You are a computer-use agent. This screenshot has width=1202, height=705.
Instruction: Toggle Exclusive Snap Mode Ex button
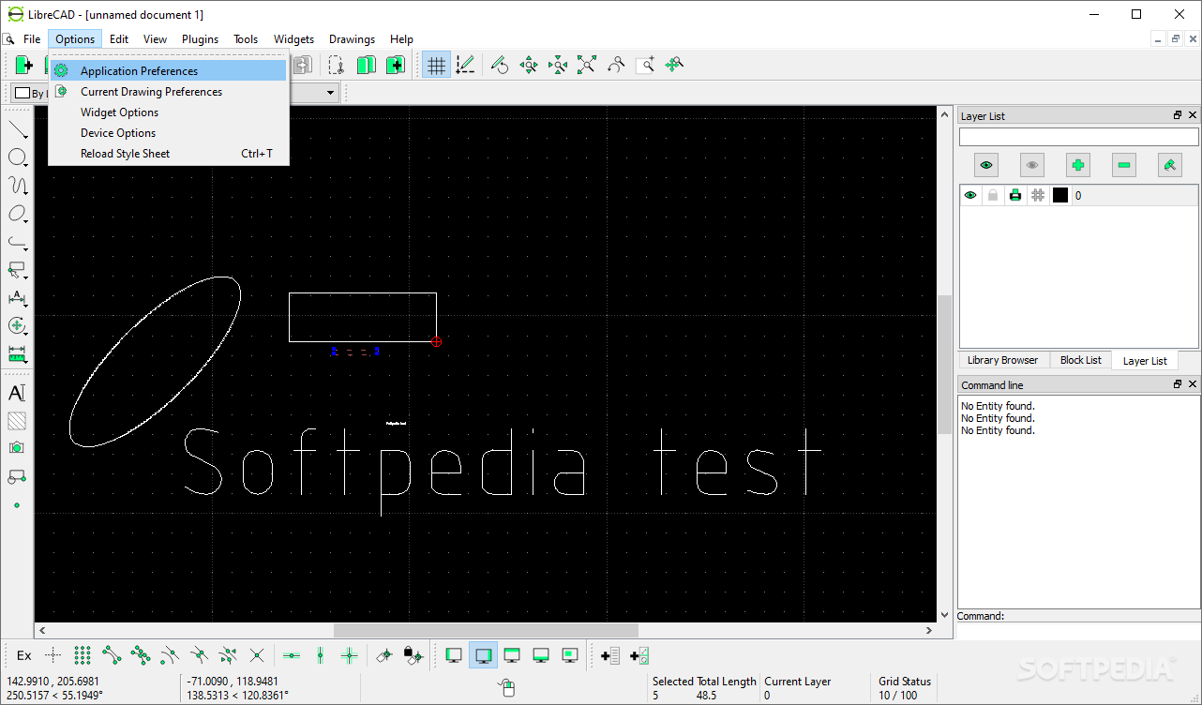coord(24,655)
